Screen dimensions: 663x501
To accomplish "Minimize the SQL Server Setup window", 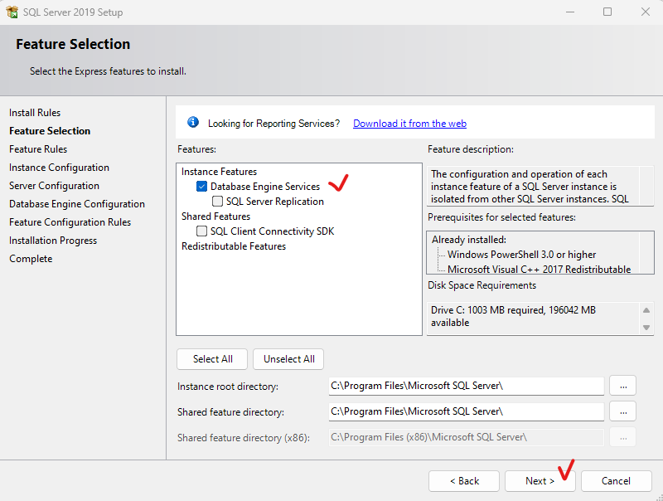I will tap(570, 12).
